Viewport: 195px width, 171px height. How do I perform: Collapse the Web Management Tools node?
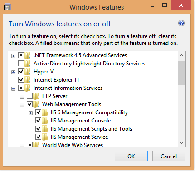(x=22, y=105)
